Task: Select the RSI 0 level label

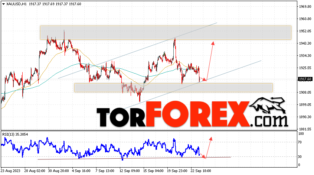Action: [x=299, y=165]
